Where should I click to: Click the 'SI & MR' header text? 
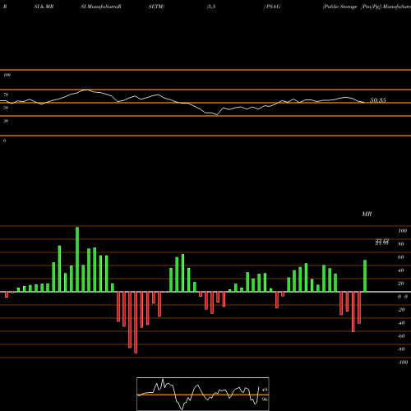pos(44,7)
